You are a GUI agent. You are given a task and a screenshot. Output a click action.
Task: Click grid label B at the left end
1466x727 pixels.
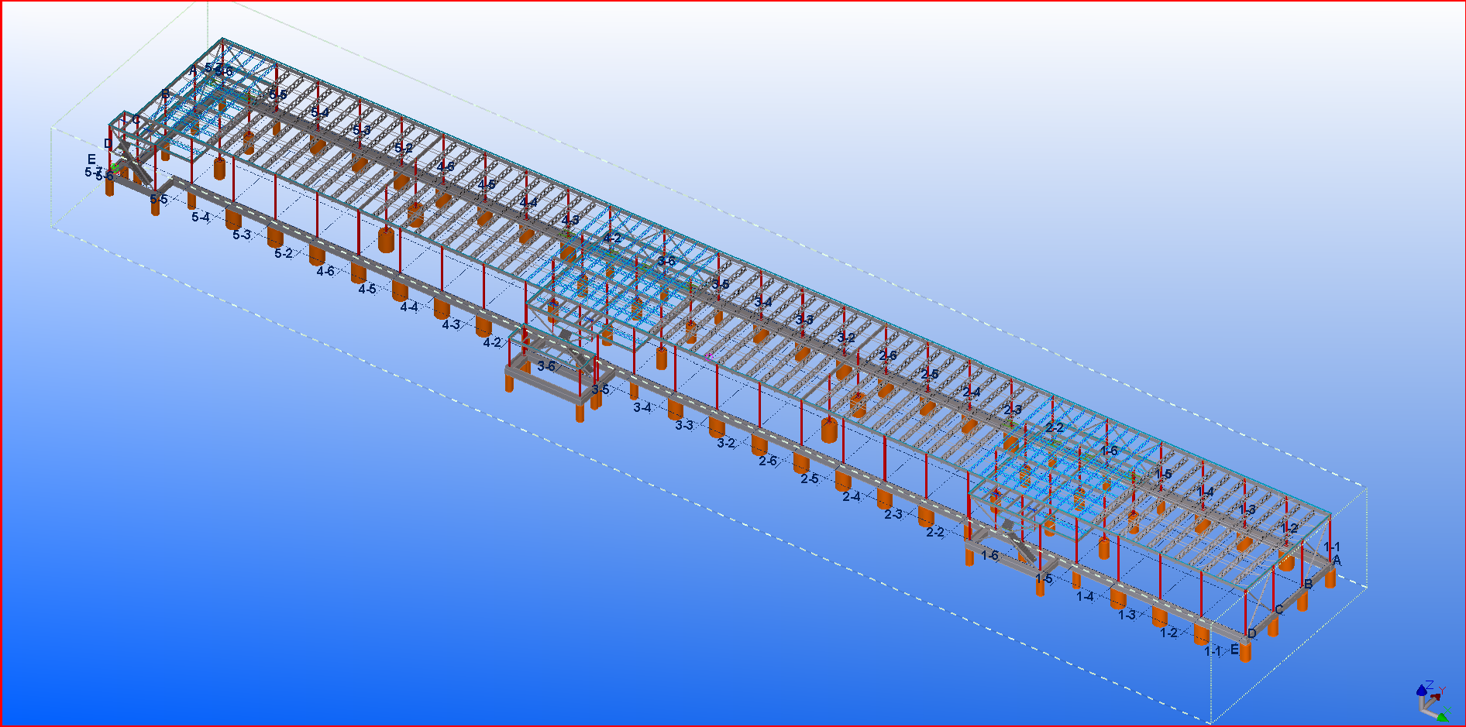tap(165, 94)
